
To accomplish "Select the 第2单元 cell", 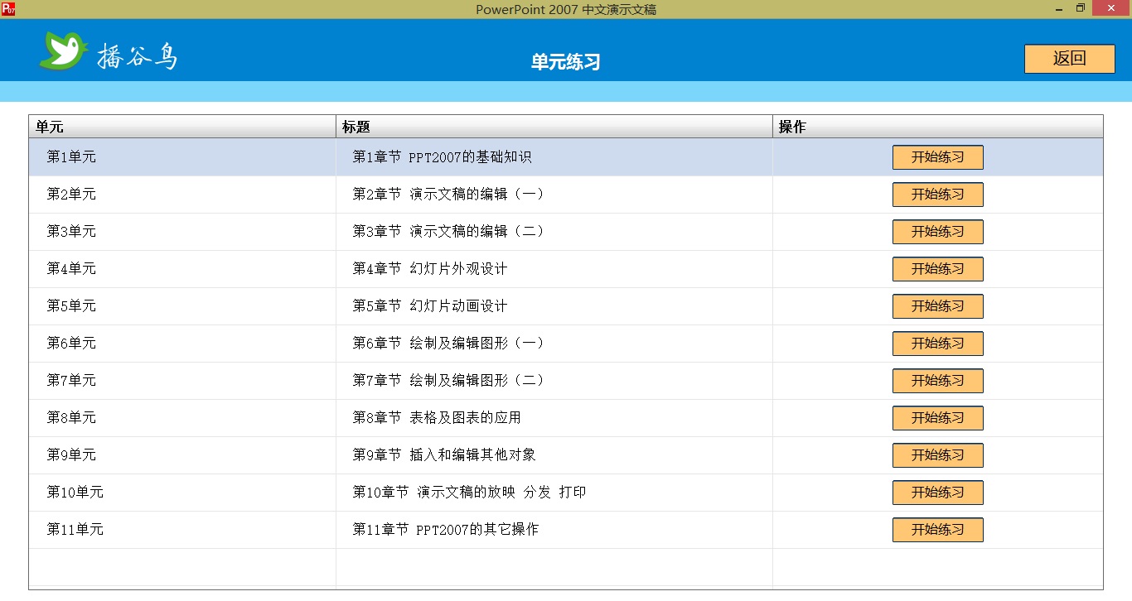I will coord(182,194).
